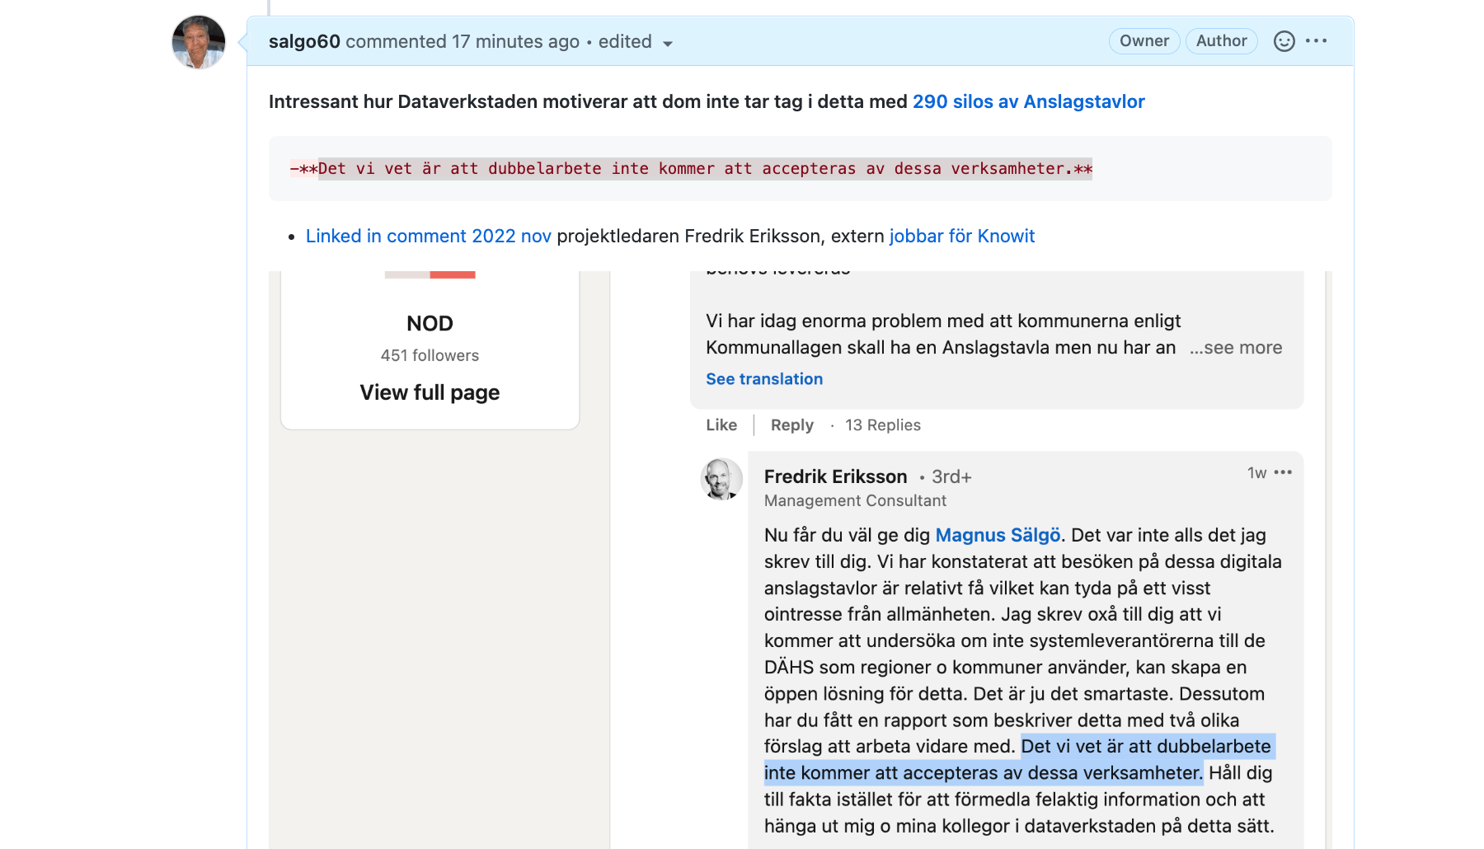This screenshot has height=849, width=1484.
Task: Expand the edited history dropdown arrow
Action: pyautogui.click(x=668, y=44)
